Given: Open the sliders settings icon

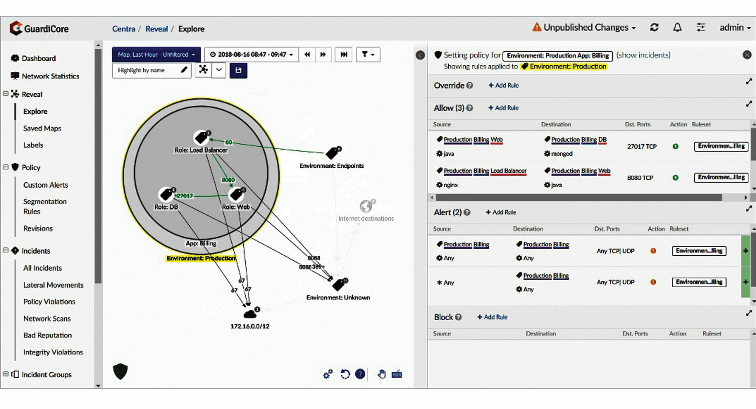Looking at the screenshot, I should [x=700, y=28].
